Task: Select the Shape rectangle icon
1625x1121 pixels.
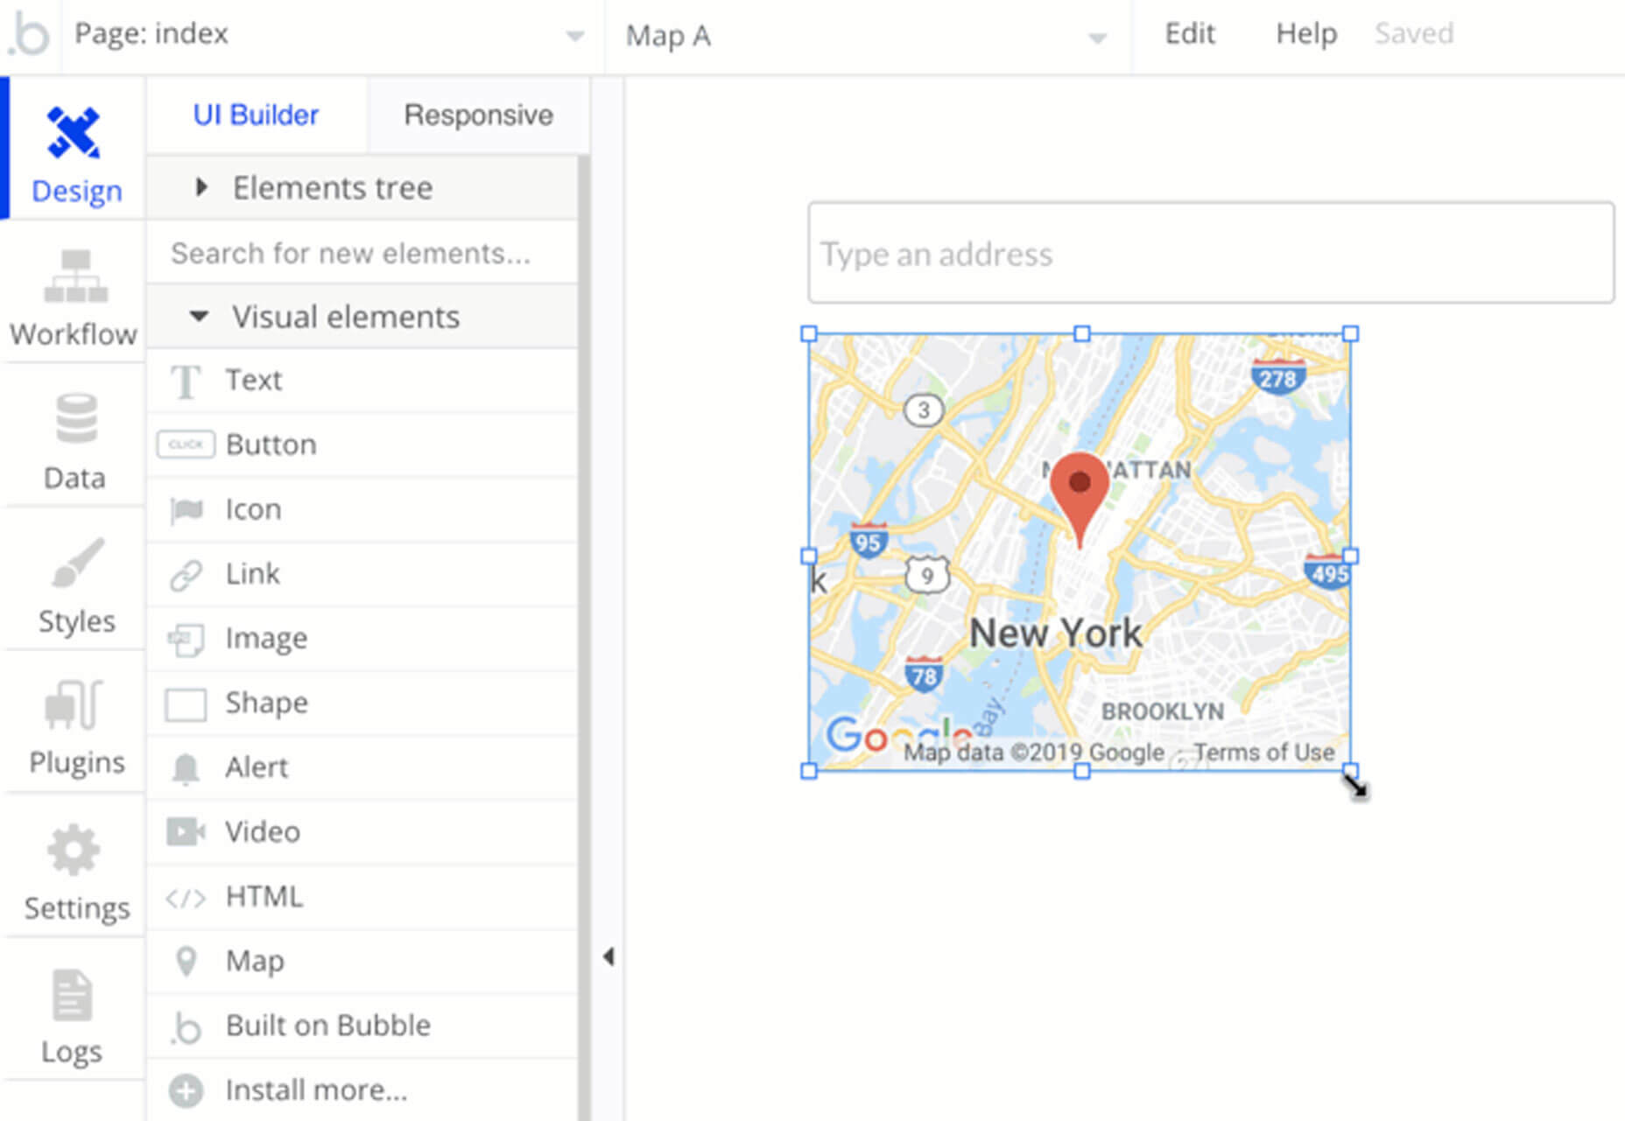Action: click(x=186, y=704)
